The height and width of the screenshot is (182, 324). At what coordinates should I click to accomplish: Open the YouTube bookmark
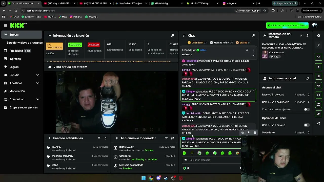tap(50, 17)
